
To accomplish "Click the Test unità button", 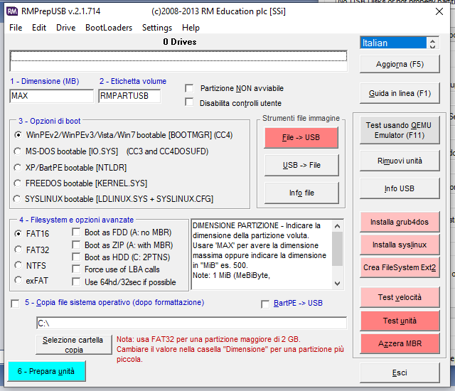I will tap(400, 321).
